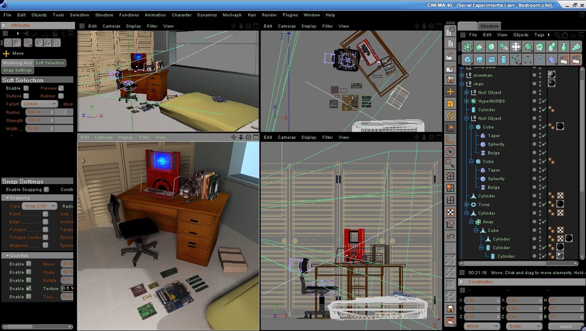Click the search magnifier in Object Manager
The image size is (586, 331).
pos(557,35)
